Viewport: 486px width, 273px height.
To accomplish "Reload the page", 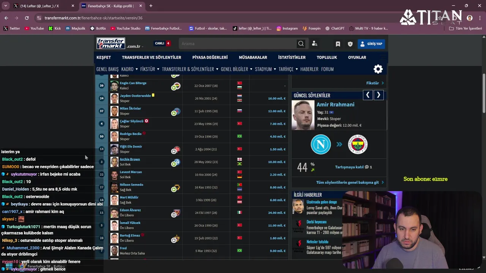I will 27,18.
